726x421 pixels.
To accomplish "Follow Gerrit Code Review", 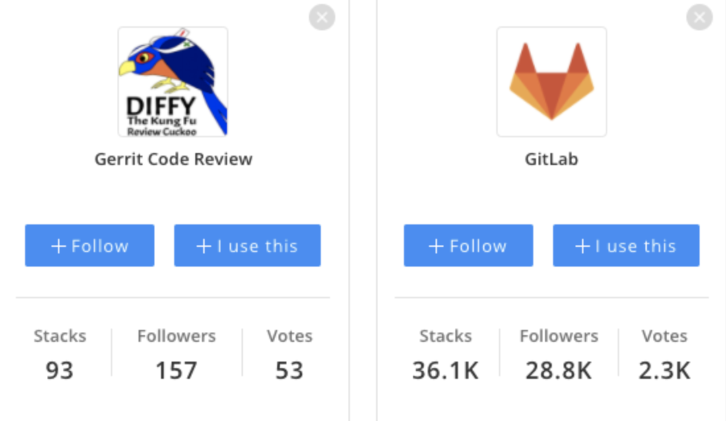I will pos(89,245).
